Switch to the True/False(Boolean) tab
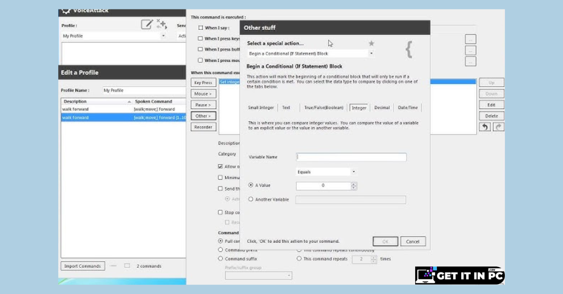 324,108
